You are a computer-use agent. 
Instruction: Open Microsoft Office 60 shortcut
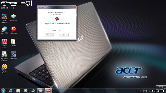(x=4, y=56)
